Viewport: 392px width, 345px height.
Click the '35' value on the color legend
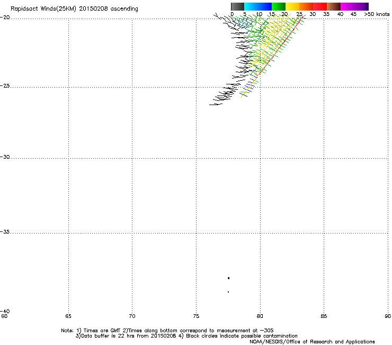326,14
